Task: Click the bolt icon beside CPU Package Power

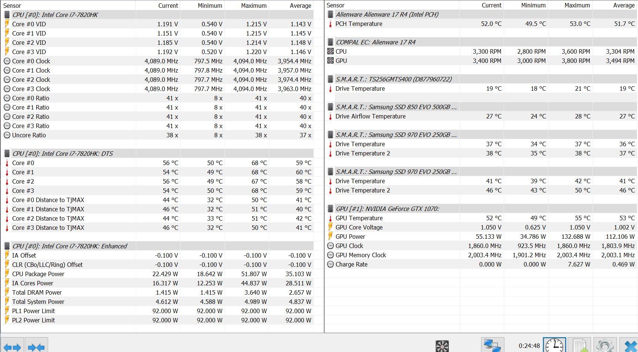Action: click(x=7, y=274)
